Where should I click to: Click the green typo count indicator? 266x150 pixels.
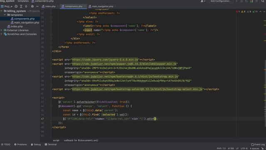(x=255, y=12)
